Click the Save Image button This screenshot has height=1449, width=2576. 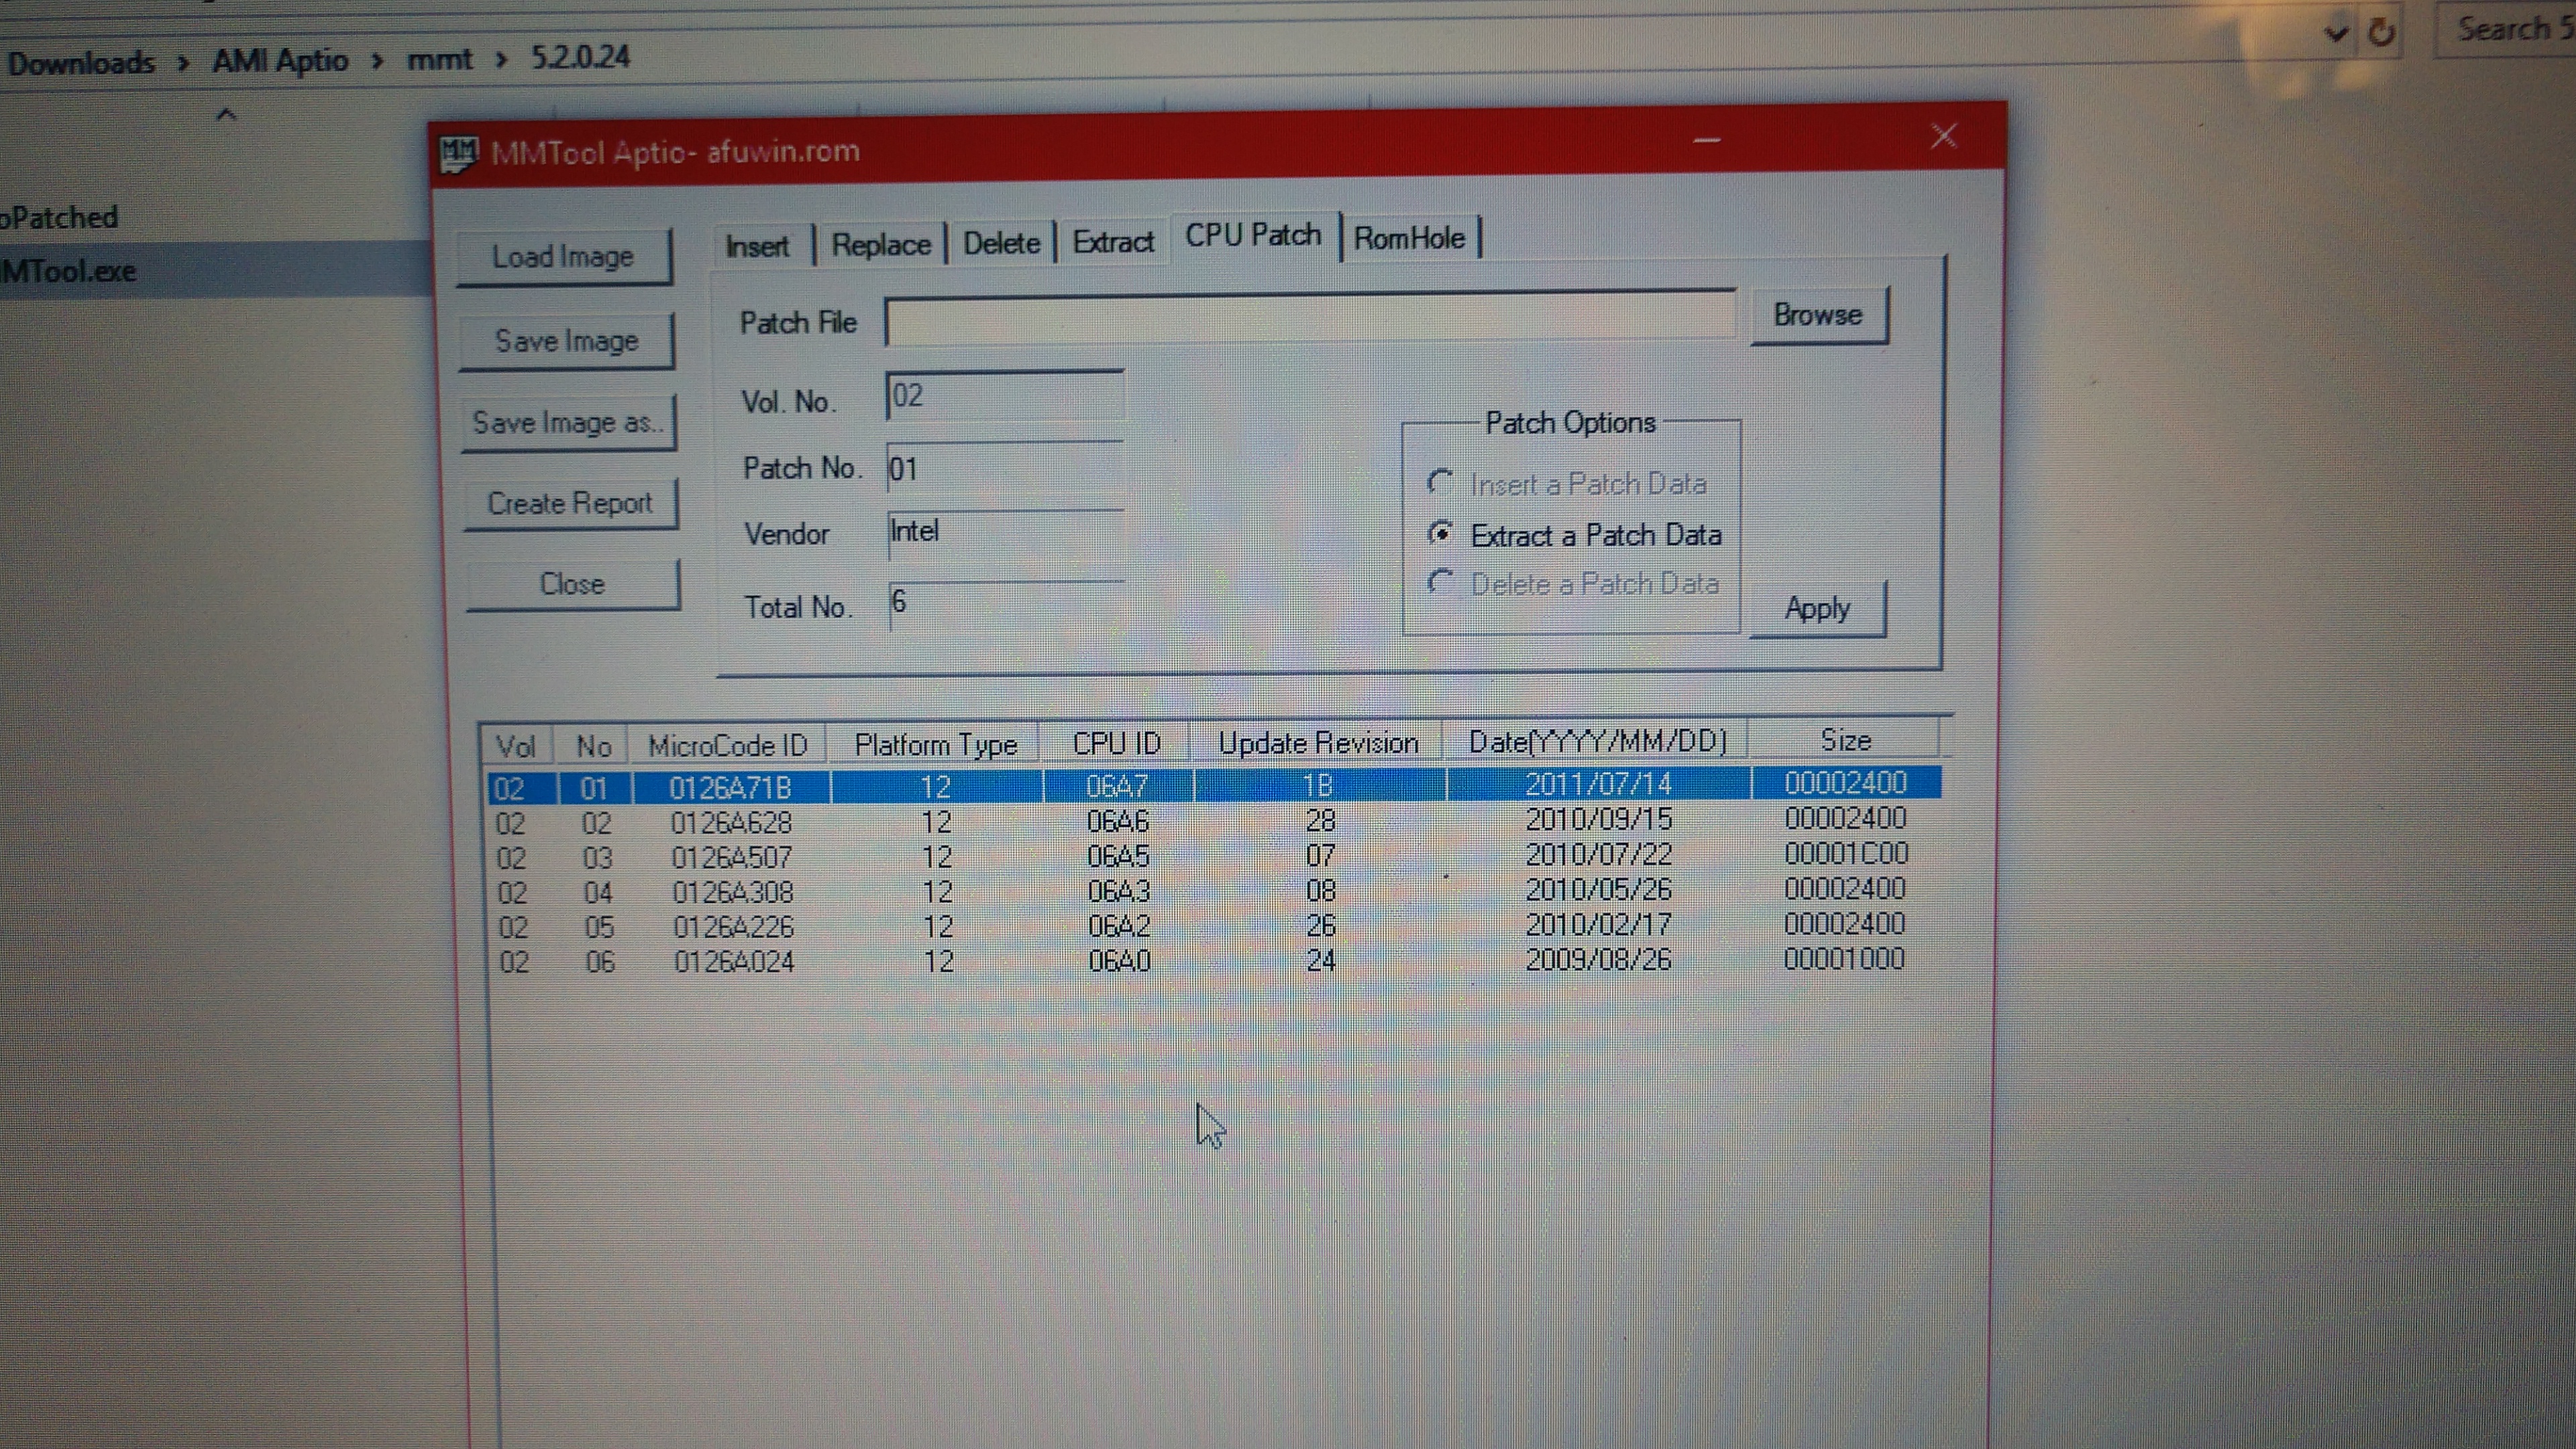point(566,341)
